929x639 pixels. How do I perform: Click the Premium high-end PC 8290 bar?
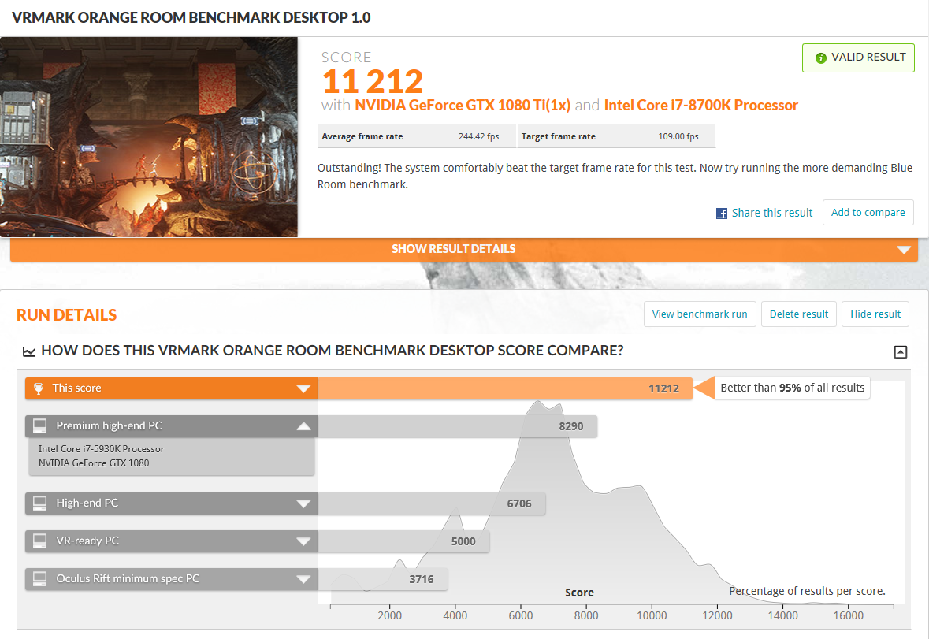[457, 426]
